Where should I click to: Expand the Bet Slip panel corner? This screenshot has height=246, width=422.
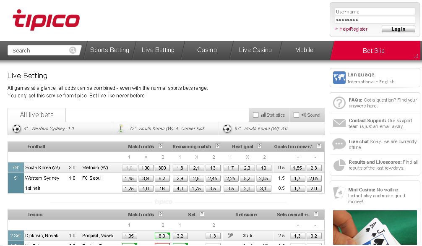(416, 56)
